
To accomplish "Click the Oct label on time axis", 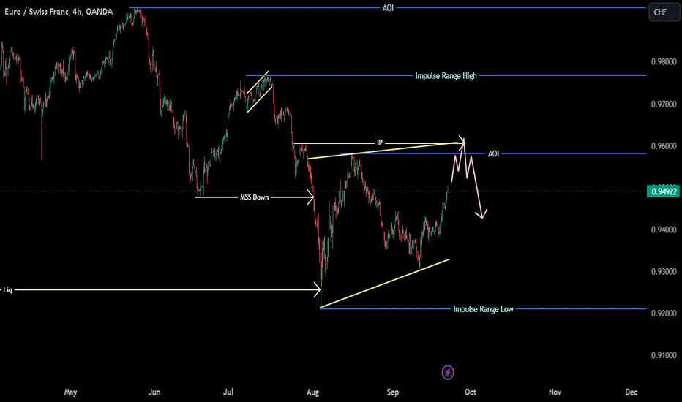I will click(471, 392).
